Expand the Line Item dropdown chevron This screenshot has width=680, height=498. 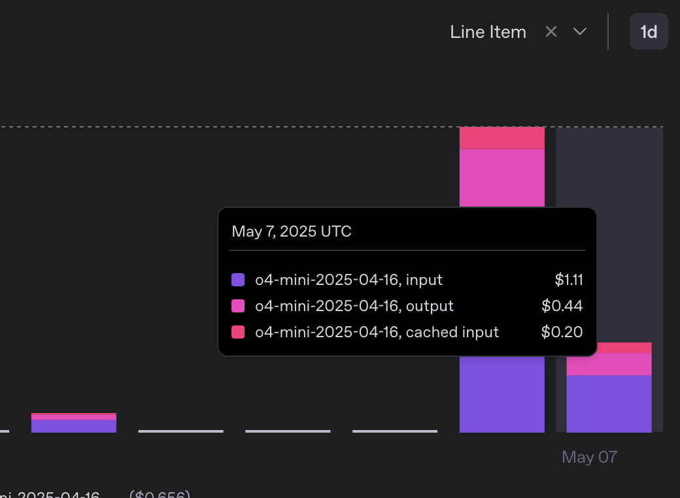pos(580,31)
